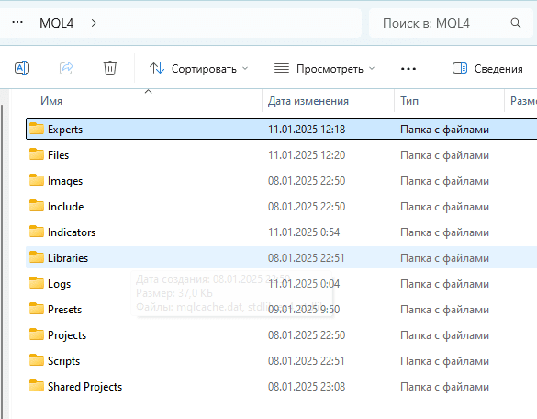Click MQL4 in the address bar

[x=57, y=23]
